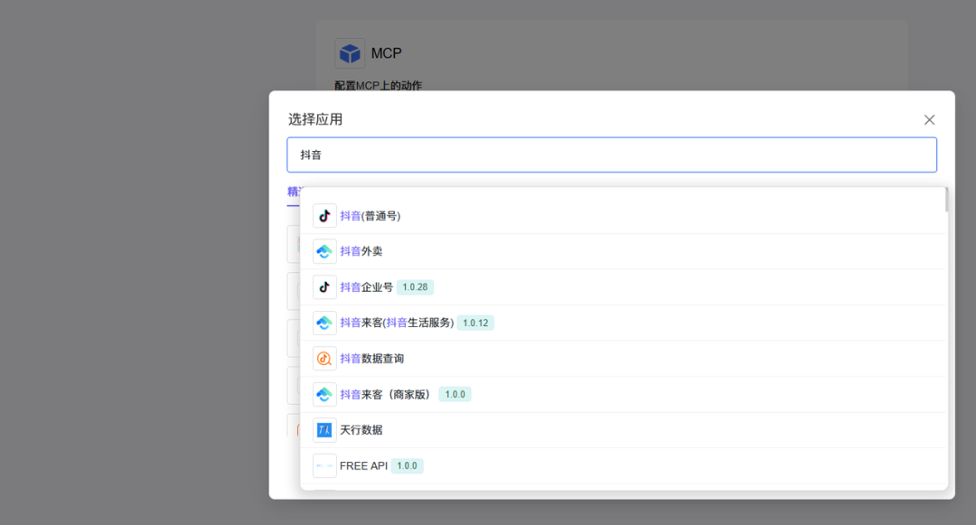Click the 1.0.28 version tag
This screenshot has width=976, height=525.
tap(415, 287)
